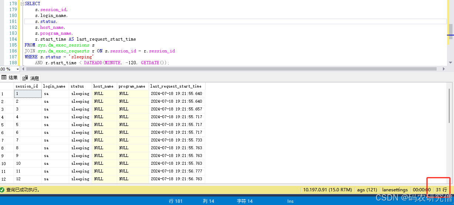Select timestamp 2024-07-18 19:21:55.733
Image resolution: width=454 pixels, height=205 pixels.
pos(177,140)
